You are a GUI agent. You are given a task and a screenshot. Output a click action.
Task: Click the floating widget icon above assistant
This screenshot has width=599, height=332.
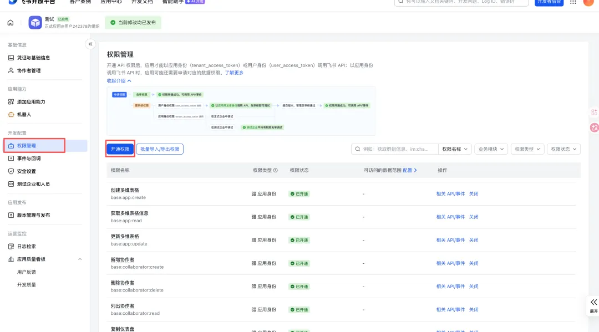click(594, 112)
